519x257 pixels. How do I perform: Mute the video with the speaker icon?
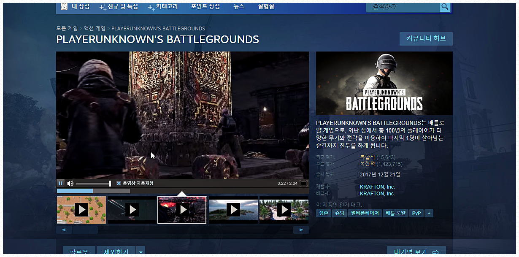tap(70, 183)
